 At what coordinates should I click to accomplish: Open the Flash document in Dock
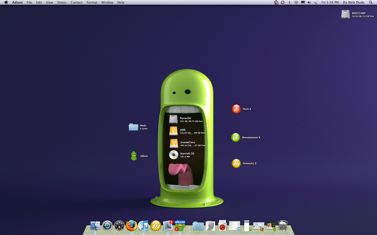[x=222, y=226]
